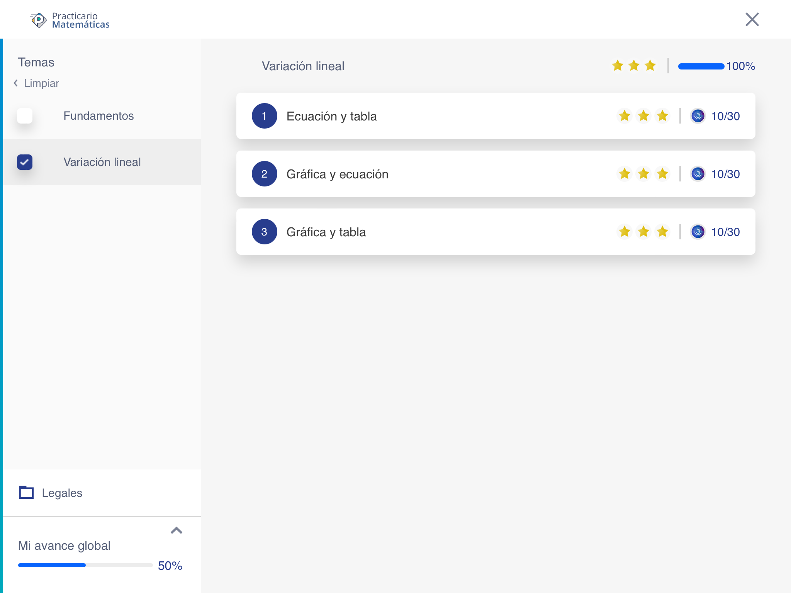Click the Practicario Matemáticas logo icon
The width and height of the screenshot is (791, 593).
pos(38,20)
